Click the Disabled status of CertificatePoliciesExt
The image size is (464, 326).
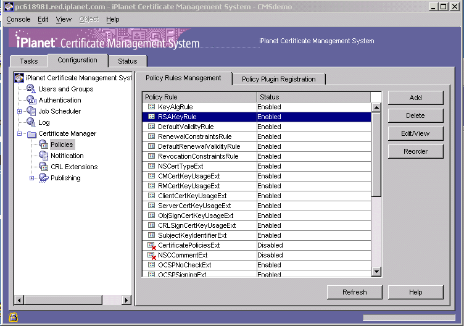click(270, 245)
